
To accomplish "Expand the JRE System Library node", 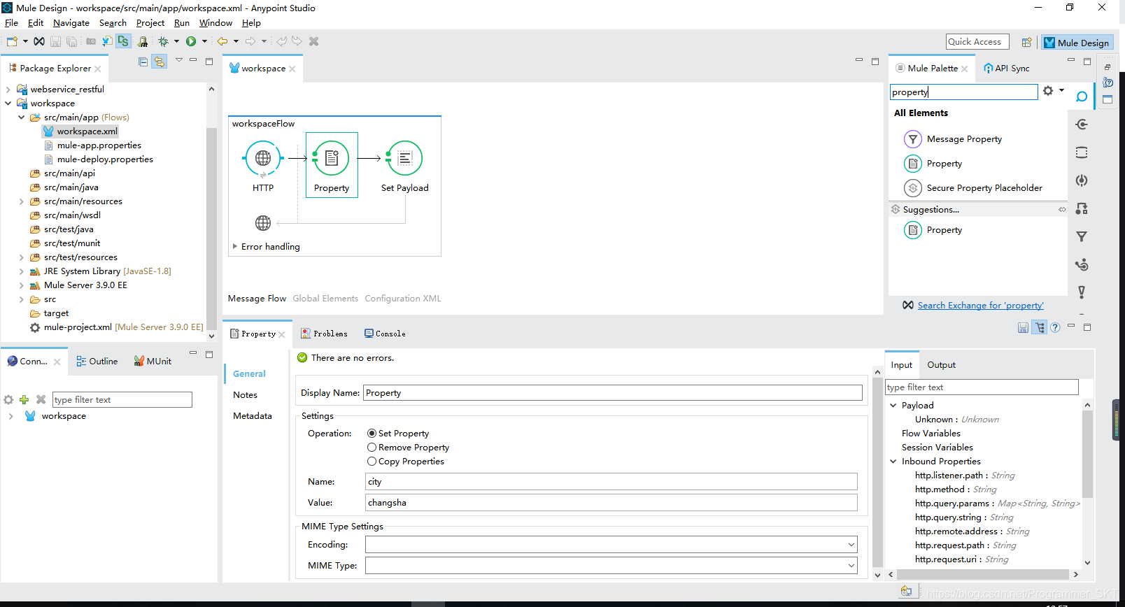I will pos(21,271).
